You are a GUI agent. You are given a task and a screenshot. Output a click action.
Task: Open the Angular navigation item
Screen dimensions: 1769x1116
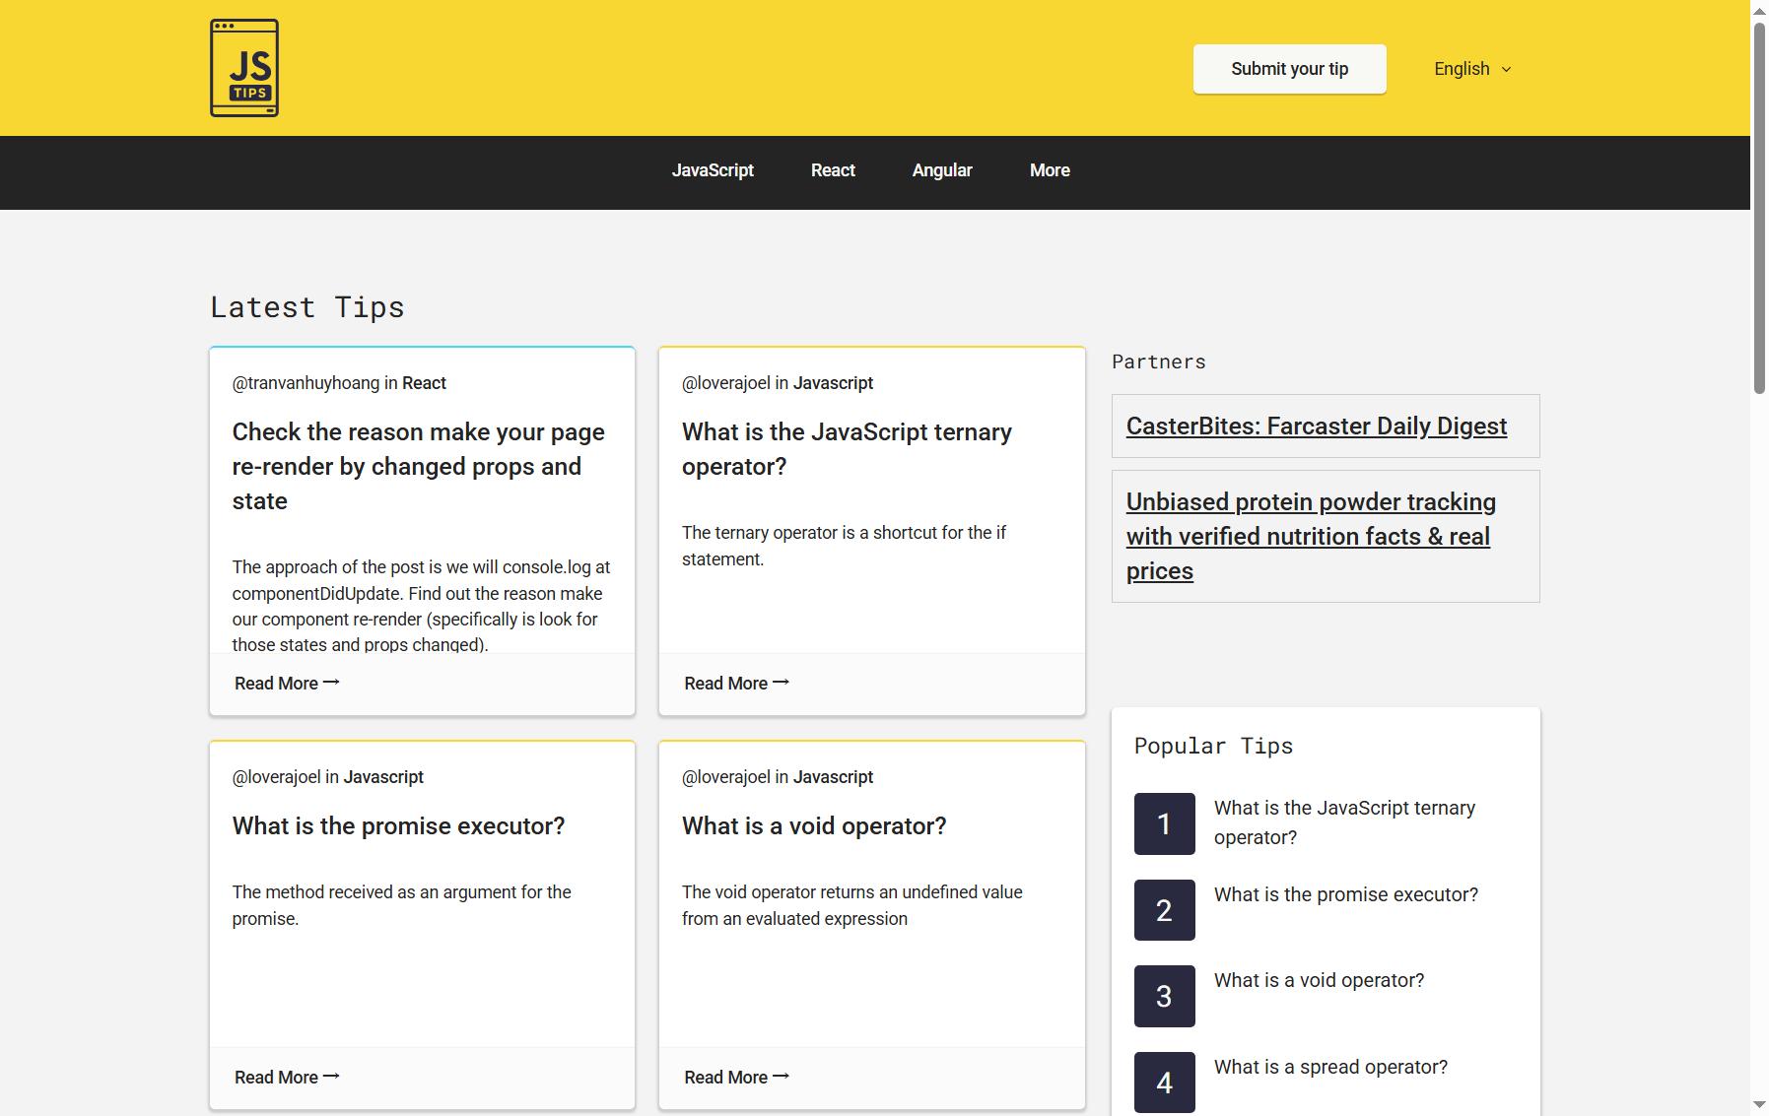tap(942, 170)
